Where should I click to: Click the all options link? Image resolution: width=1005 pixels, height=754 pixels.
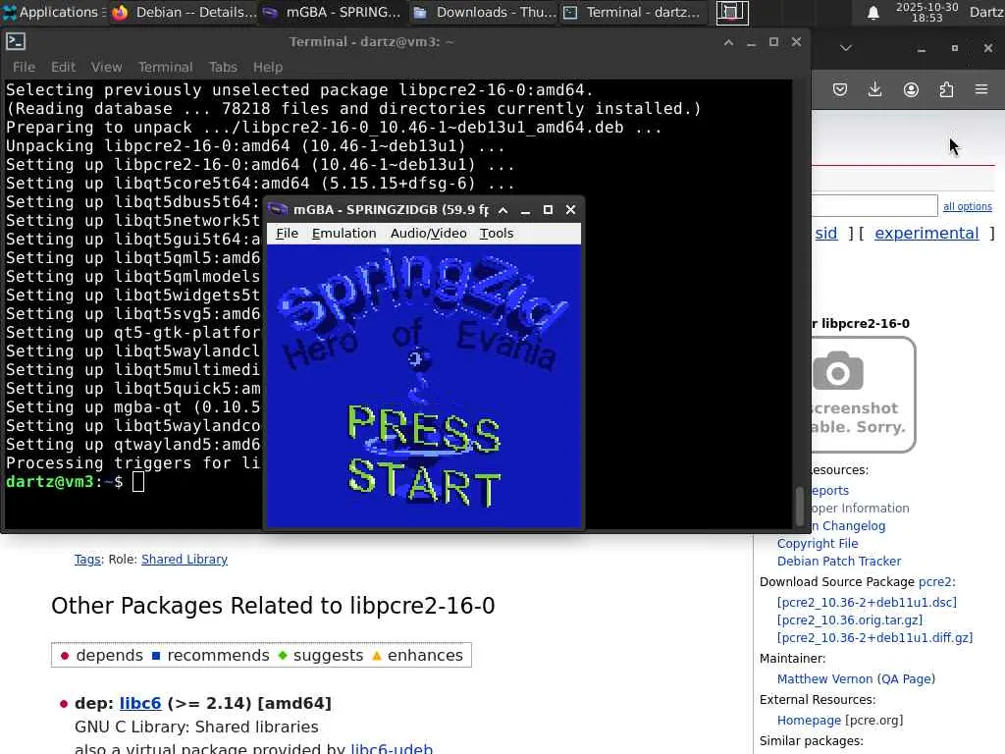(x=967, y=206)
